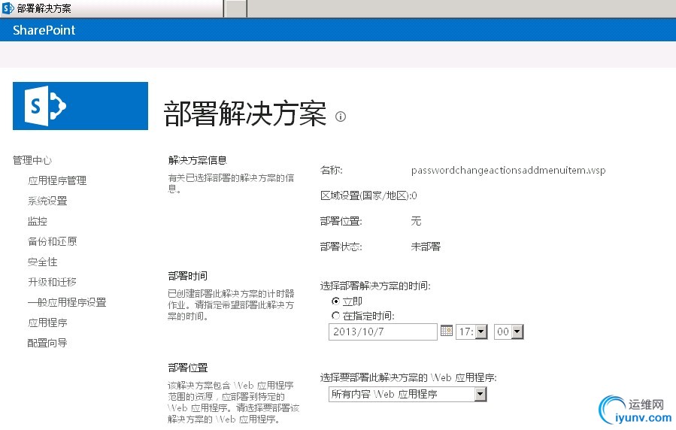The height and width of the screenshot is (430, 676).
Task: Click the 部署位置 section heading on left
Action: (x=187, y=368)
